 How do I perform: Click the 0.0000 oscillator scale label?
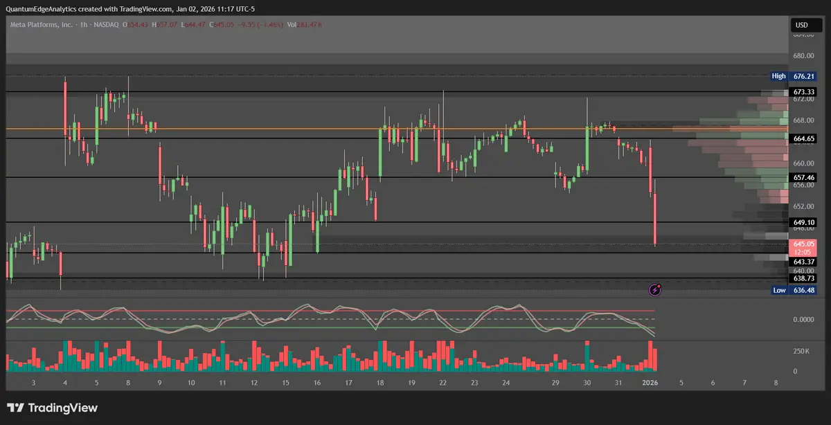(x=803, y=320)
